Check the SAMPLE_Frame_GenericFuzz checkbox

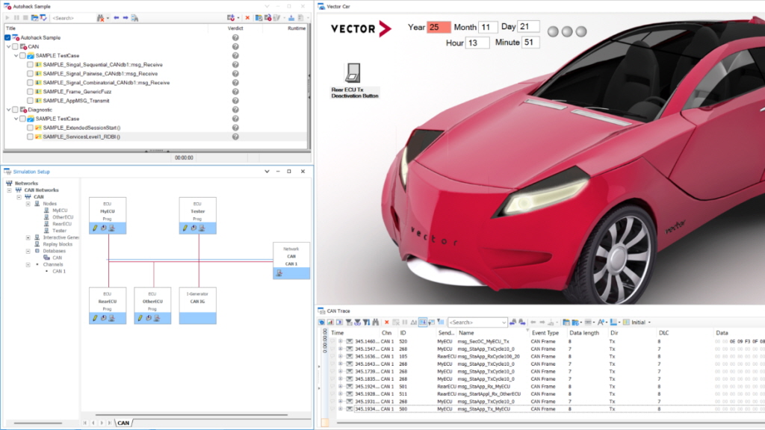(x=30, y=92)
